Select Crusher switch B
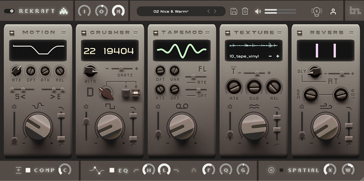The width and height of the screenshot is (364, 181). click(135, 94)
